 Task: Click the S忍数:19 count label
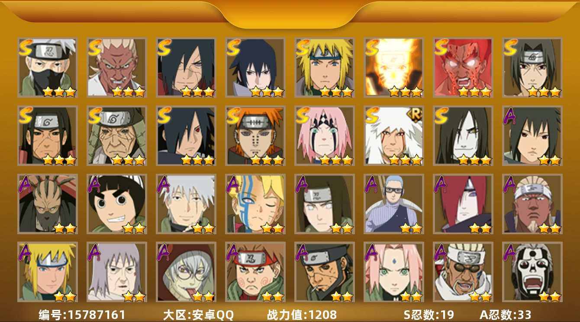click(x=429, y=315)
